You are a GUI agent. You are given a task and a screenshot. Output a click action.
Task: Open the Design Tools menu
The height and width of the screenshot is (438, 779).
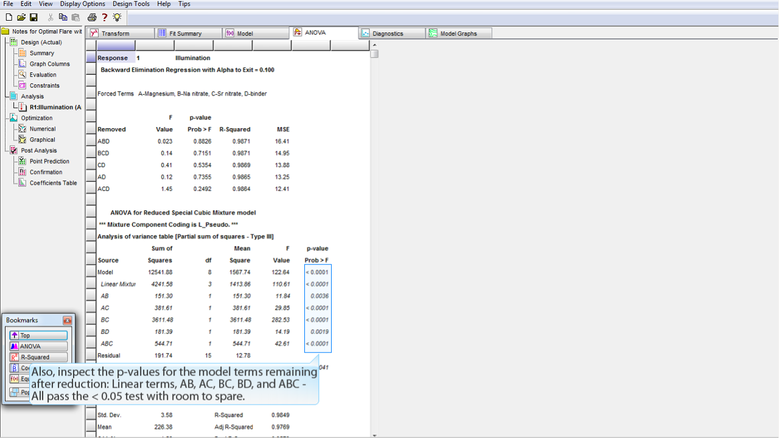point(131,4)
